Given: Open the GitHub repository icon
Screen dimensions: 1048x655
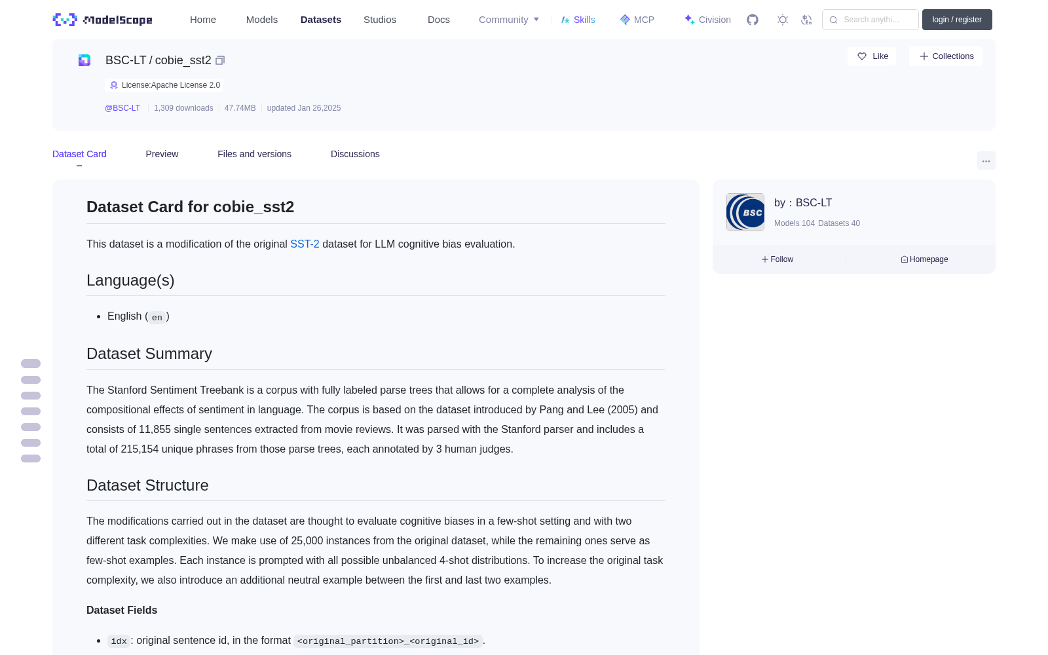Looking at the screenshot, I should [x=753, y=20].
